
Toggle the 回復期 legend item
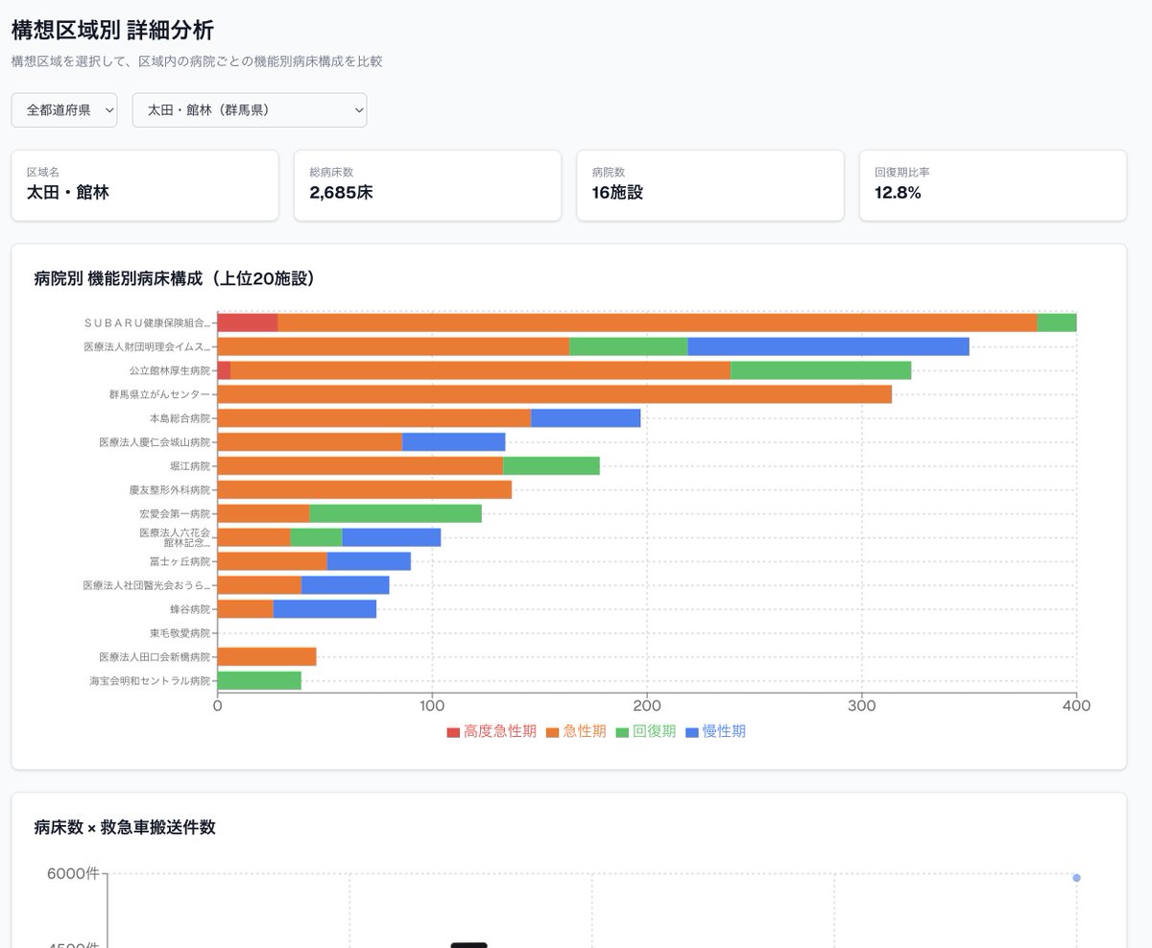pos(646,731)
